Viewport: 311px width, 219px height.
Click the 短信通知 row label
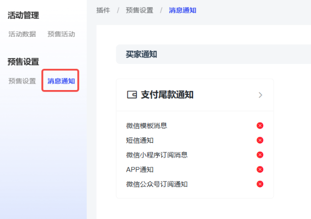(139, 140)
